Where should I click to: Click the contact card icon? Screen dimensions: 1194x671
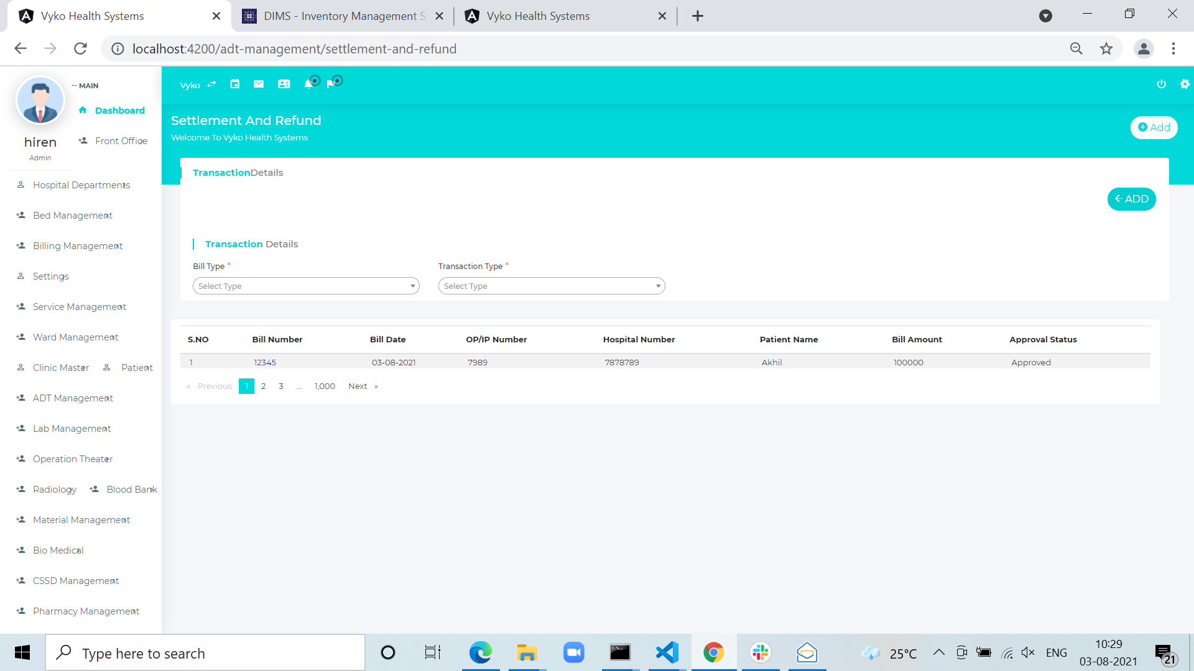coord(284,84)
